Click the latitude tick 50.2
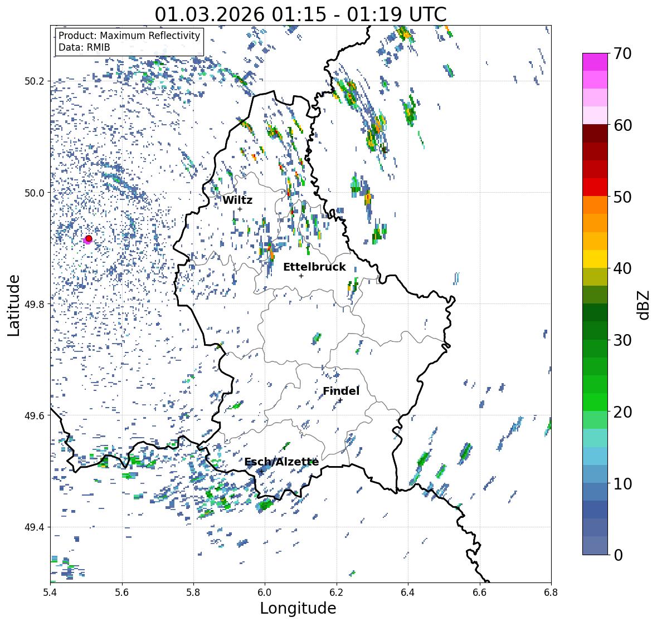The height and width of the screenshot is (622, 657). coord(35,81)
